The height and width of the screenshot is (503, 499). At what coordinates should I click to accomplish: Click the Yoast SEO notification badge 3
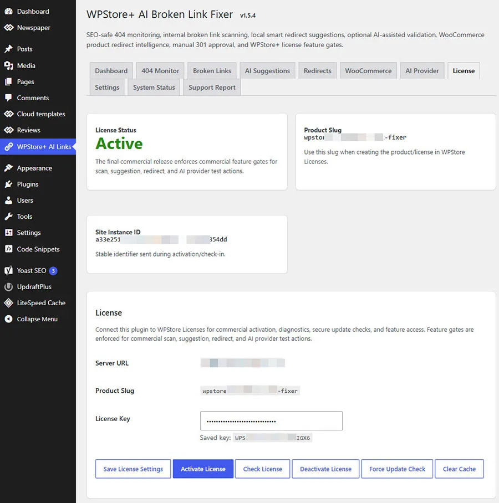point(53,271)
